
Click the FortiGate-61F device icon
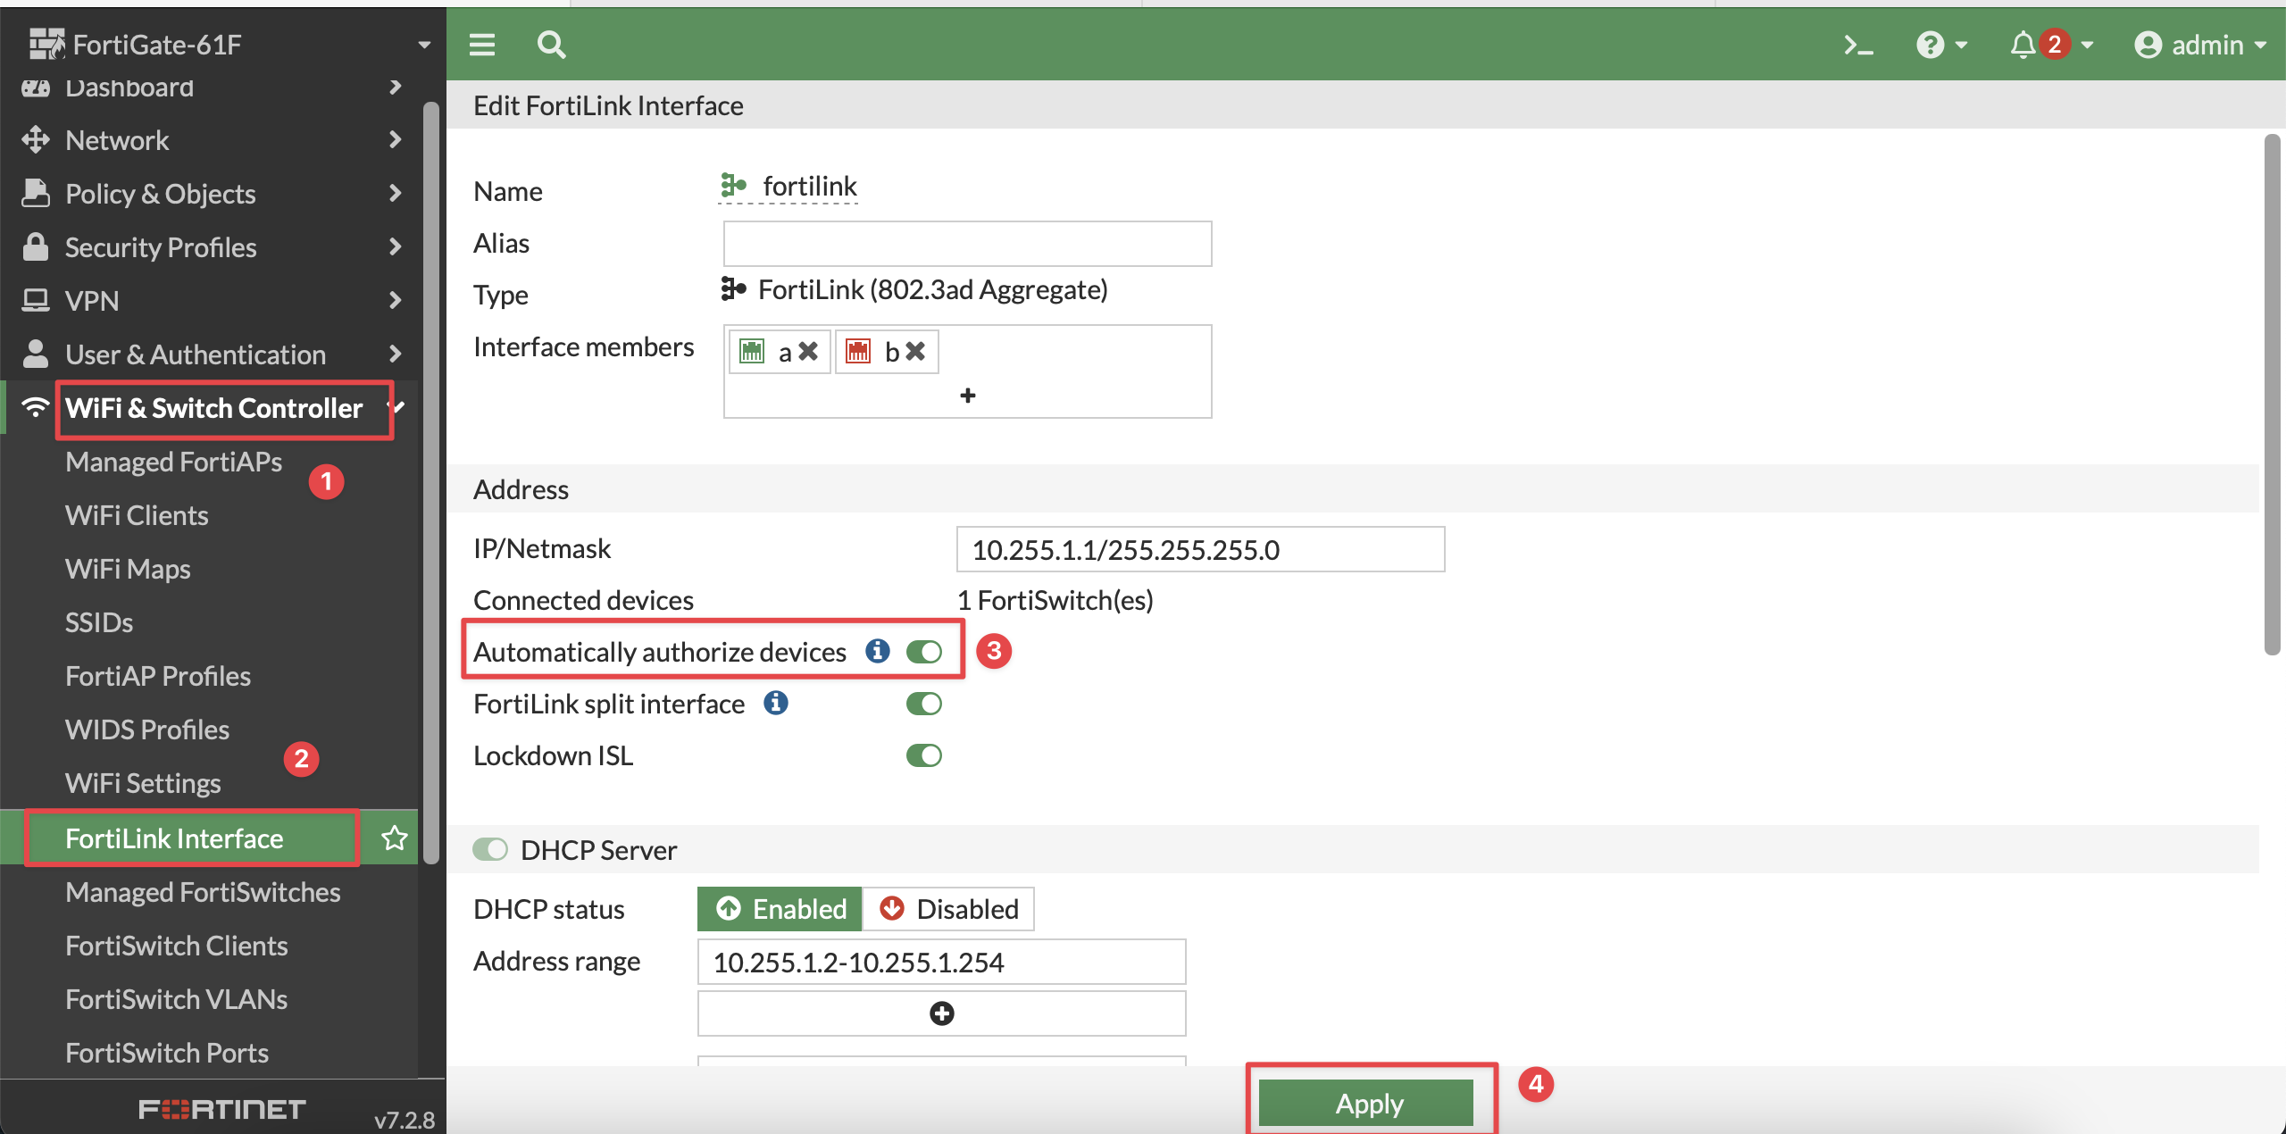tap(46, 44)
